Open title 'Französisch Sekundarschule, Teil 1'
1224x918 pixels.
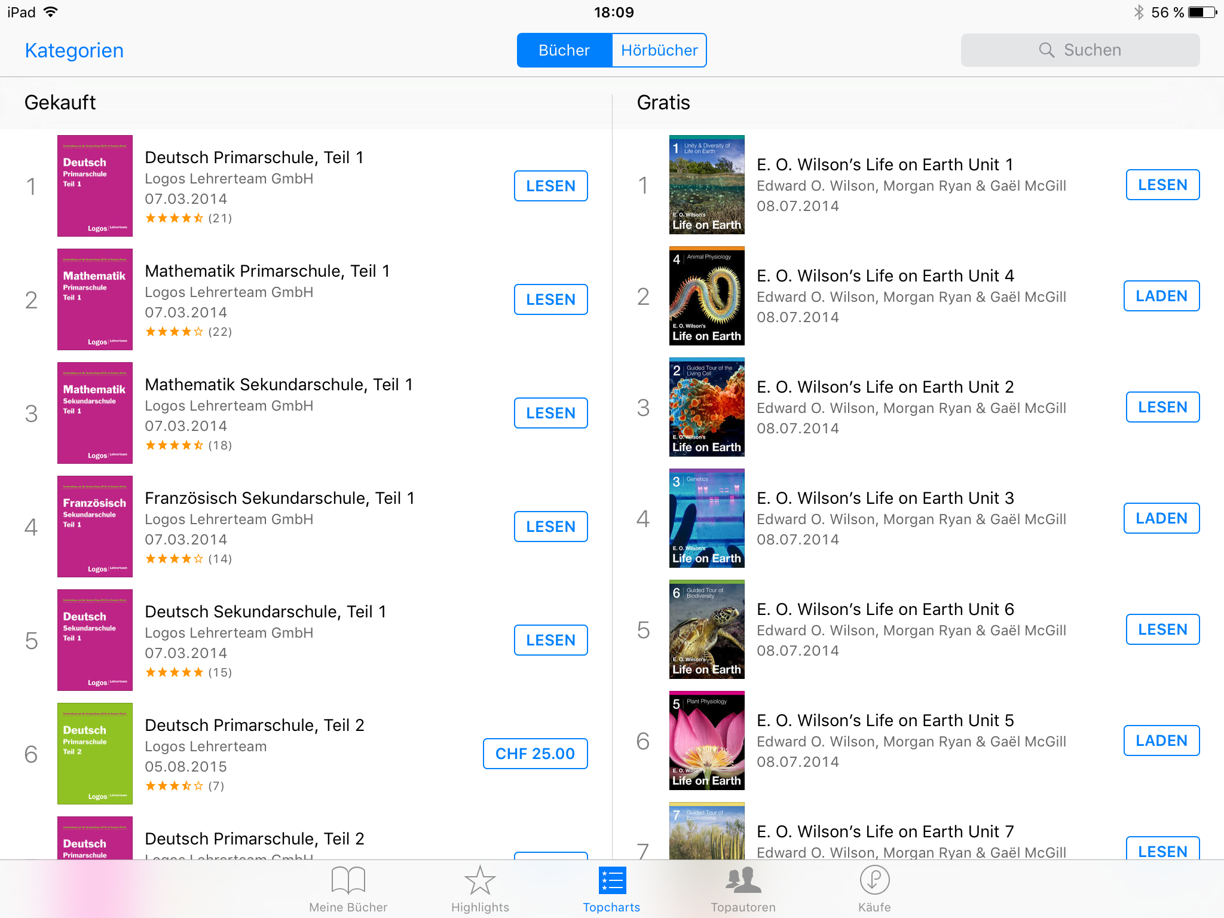click(x=280, y=498)
